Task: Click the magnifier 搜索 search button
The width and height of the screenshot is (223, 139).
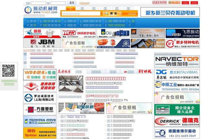Action: (112, 14)
